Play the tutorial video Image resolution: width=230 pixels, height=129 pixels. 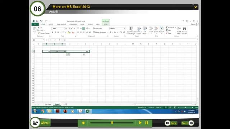140,123
